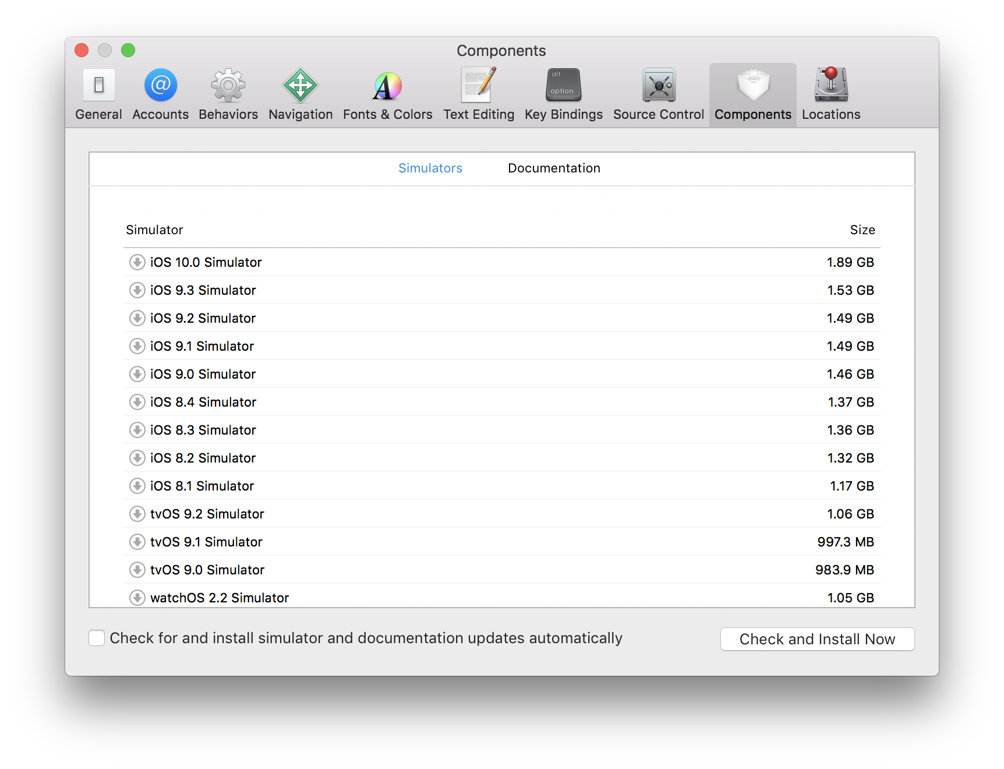Open the Accounts preferences pane
Image resolution: width=1004 pixels, height=769 pixels.
pos(160,93)
